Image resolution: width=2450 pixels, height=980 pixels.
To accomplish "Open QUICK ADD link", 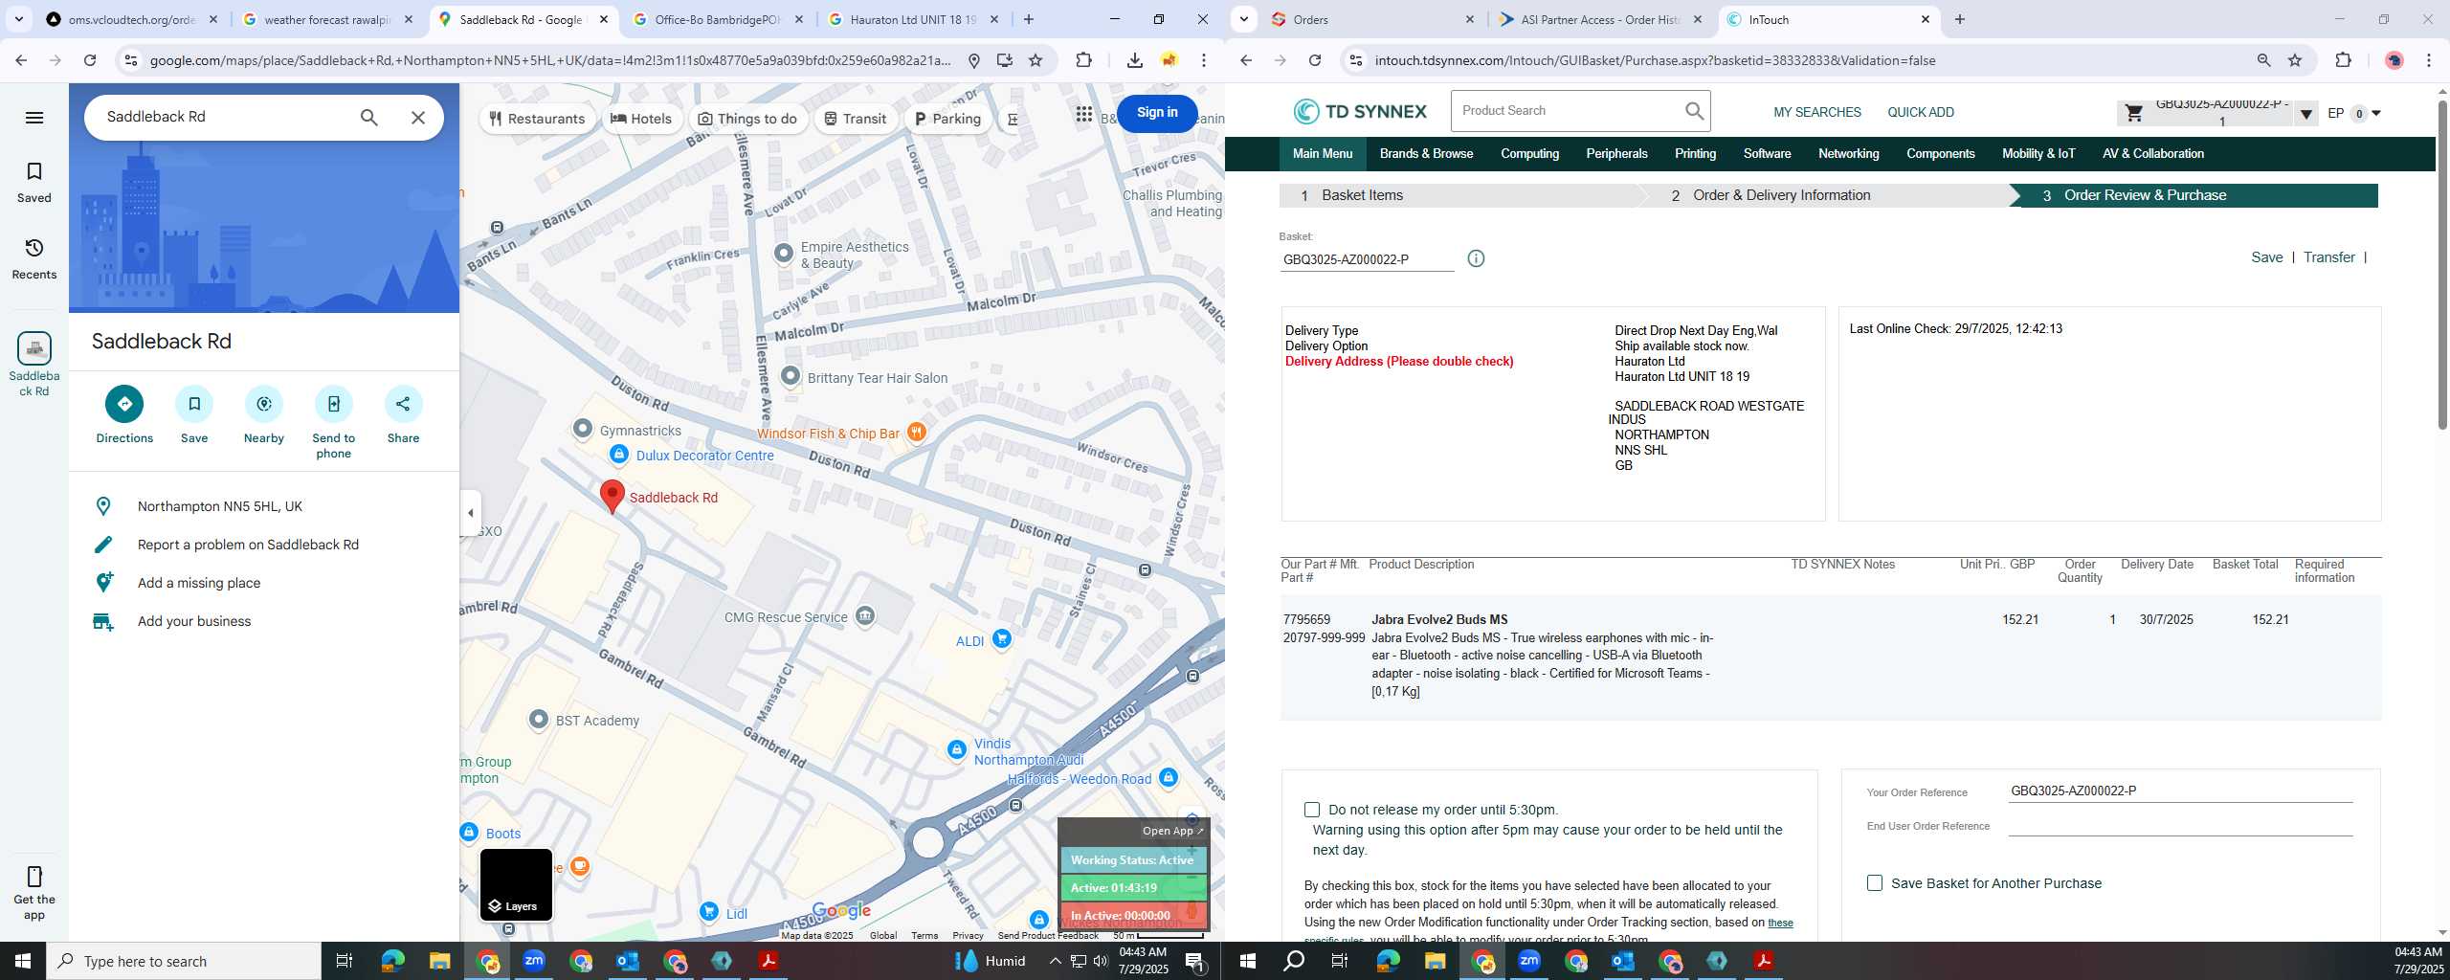I will (x=1920, y=112).
